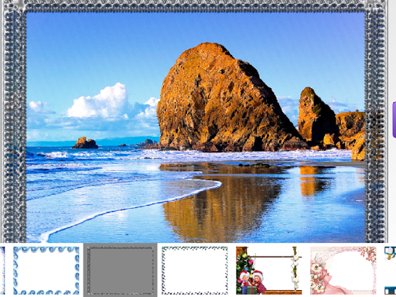Pick the pink floral frame thumbnail
The height and width of the screenshot is (297, 396).
(x=343, y=271)
